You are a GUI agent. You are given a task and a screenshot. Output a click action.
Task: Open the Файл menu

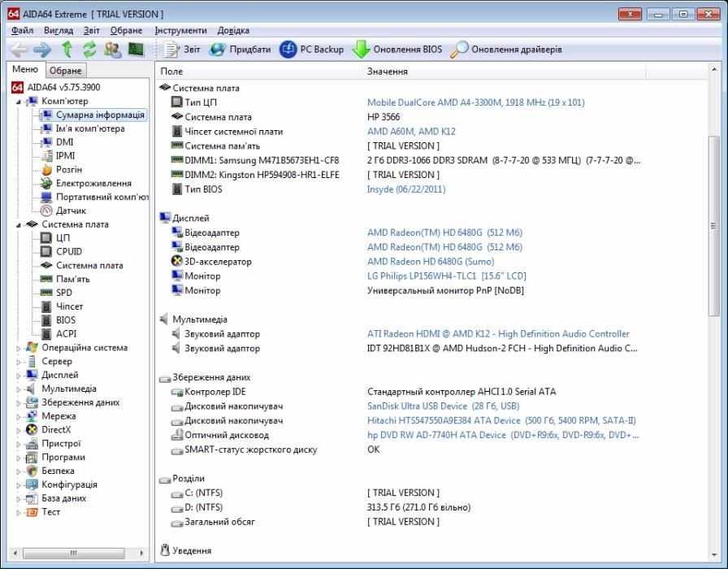(22, 30)
